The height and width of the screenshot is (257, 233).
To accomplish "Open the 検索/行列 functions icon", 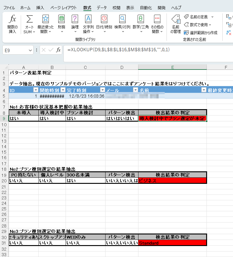I will point(122,19).
